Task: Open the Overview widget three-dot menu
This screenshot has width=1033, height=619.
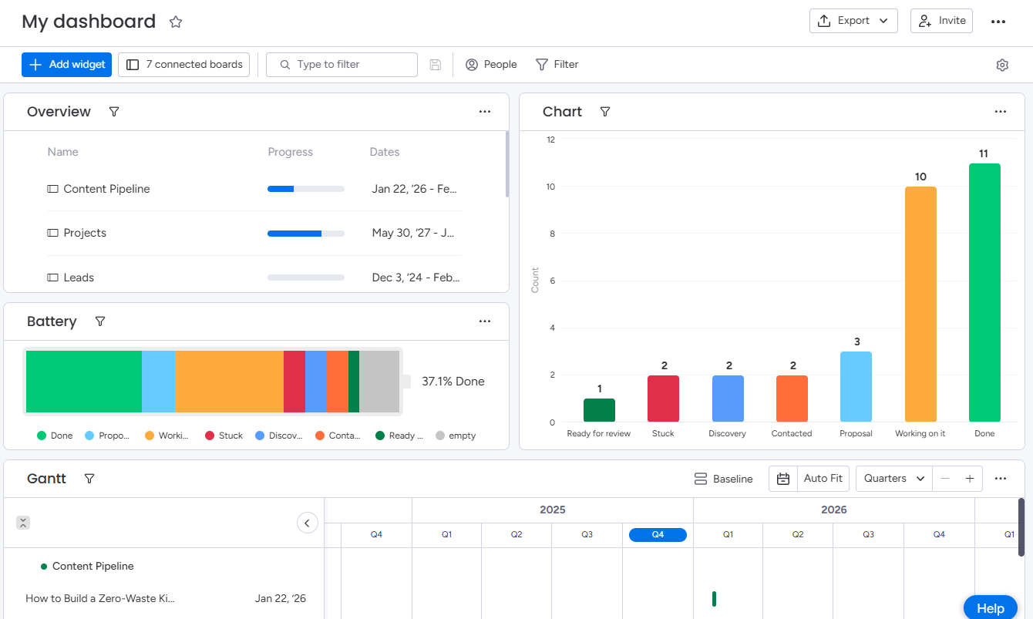Action: pos(485,112)
